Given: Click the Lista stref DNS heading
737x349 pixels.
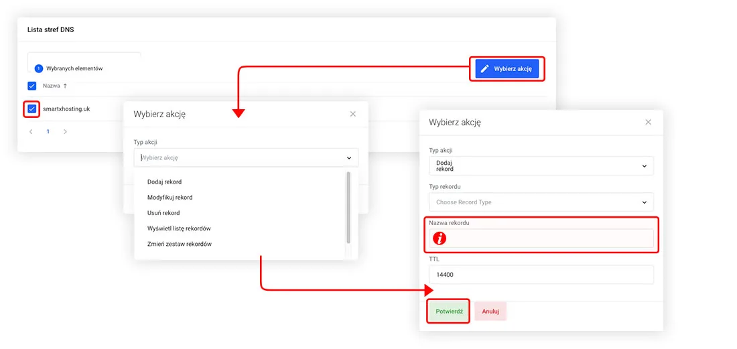Looking at the screenshot, I should (51, 29).
